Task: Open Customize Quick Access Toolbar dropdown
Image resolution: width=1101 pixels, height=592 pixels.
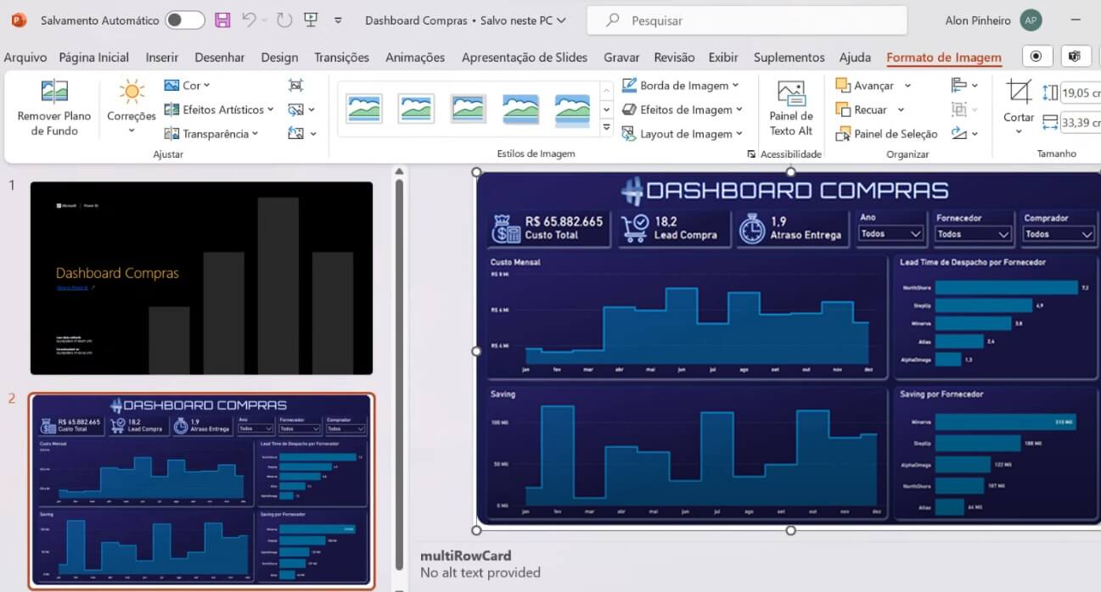Action: [338, 20]
